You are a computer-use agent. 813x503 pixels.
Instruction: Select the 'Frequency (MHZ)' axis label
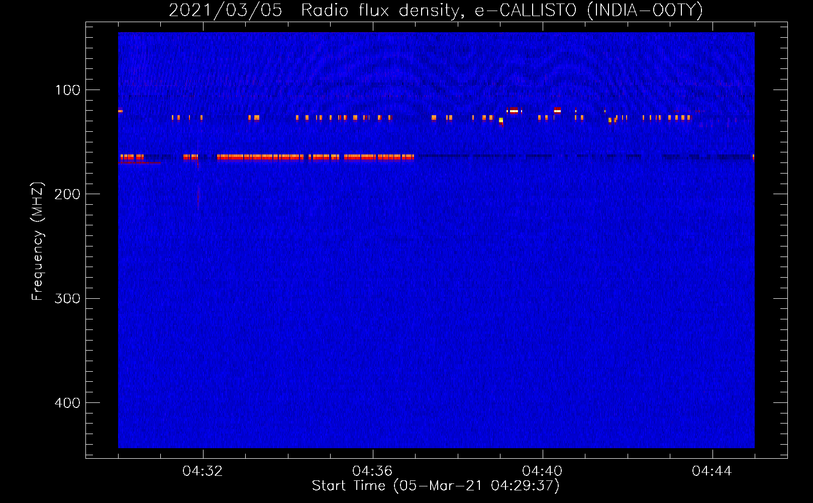[38, 241]
